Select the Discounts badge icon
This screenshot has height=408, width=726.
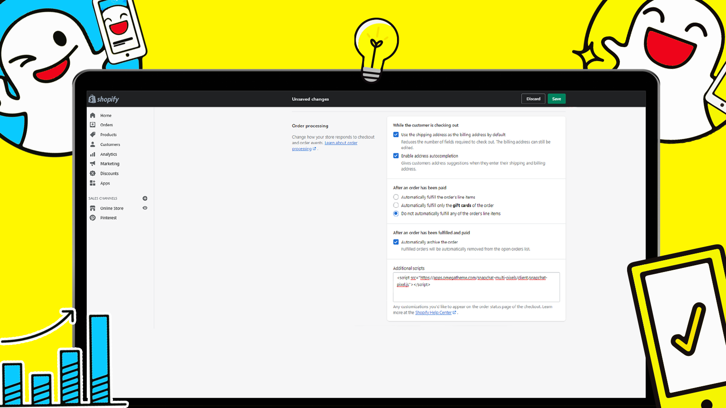(93, 173)
